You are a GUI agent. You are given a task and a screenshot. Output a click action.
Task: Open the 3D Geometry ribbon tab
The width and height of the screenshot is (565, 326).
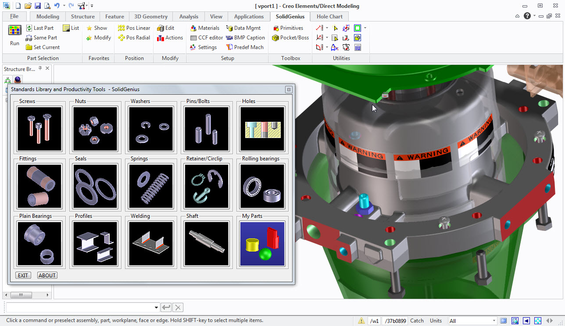pos(151,17)
